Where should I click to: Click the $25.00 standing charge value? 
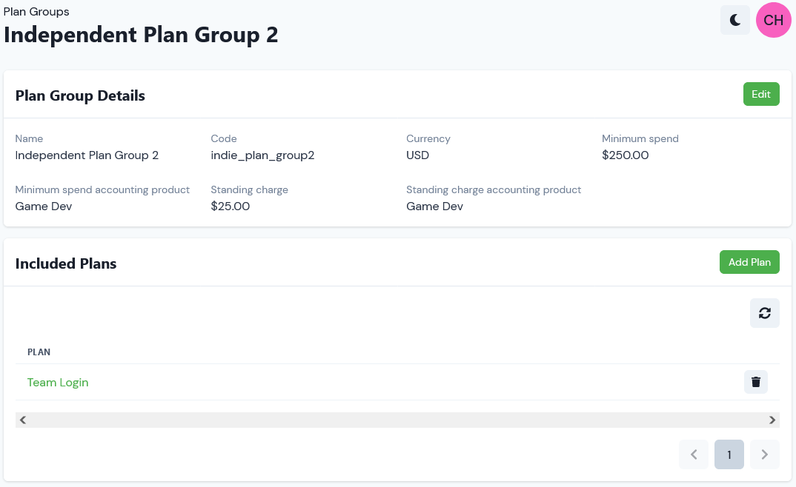coord(230,206)
